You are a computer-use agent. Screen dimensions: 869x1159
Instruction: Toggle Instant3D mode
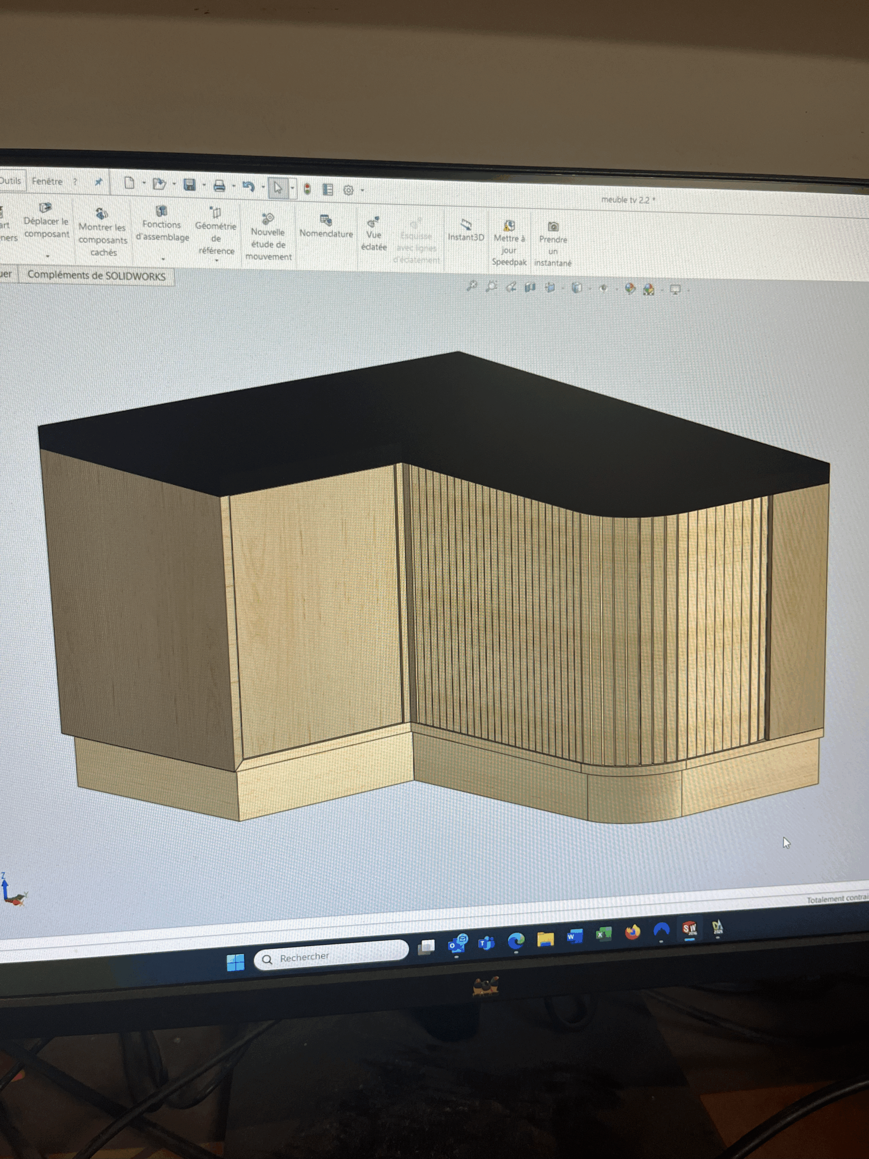[x=466, y=230]
